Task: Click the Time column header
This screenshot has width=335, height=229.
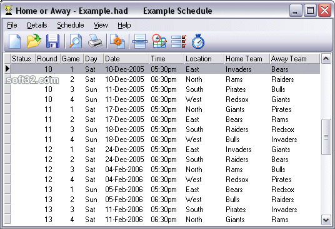Action: [x=167, y=59]
